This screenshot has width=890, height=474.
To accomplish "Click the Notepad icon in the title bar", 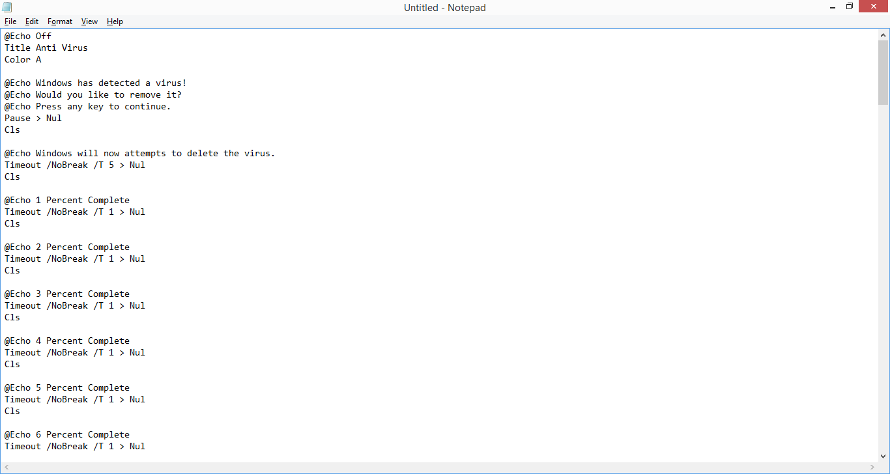I will pos(7,7).
